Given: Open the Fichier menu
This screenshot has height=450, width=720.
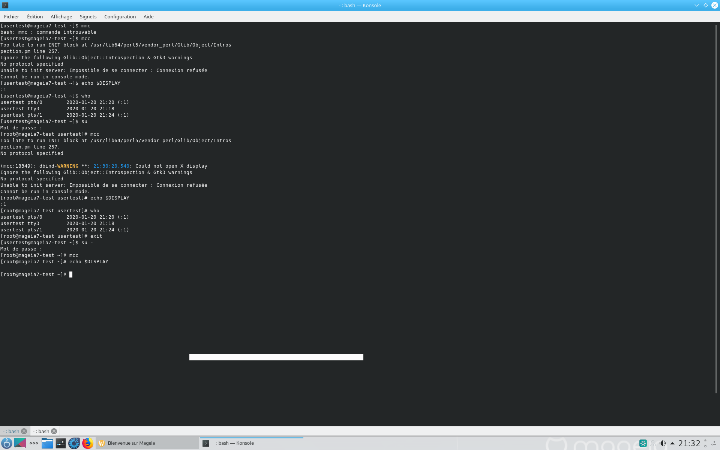Looking at the screenshot, I should coord(11,16).
